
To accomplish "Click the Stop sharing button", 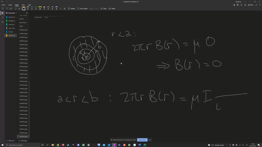I will coord(142,140).
